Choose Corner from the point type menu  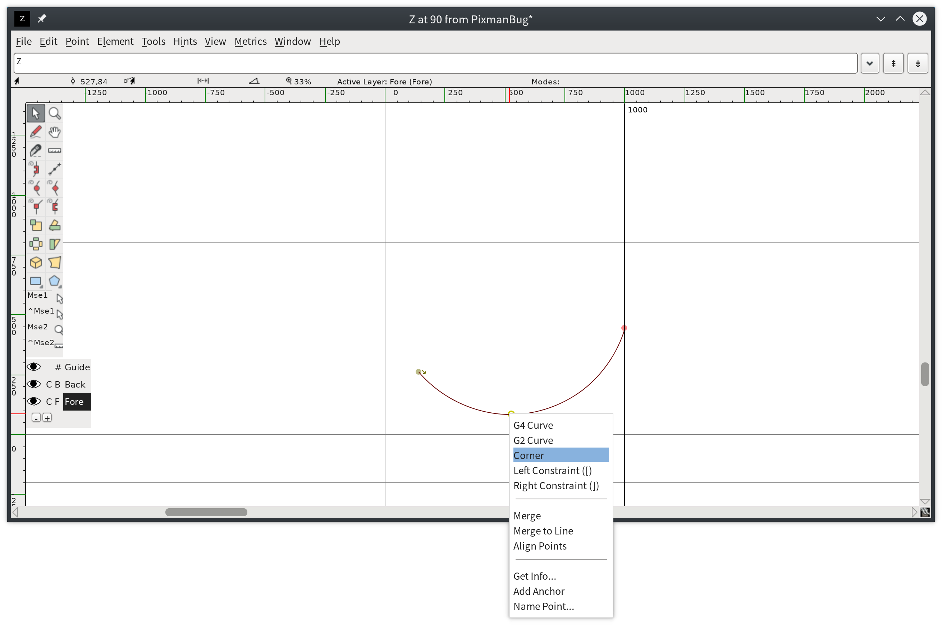(x=528, y=455)
